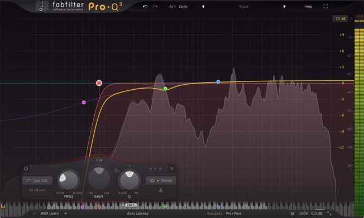The image size is (364, 218).
Task: Click the blue marker on piano keyboard
Action: [x=218, y=207]
